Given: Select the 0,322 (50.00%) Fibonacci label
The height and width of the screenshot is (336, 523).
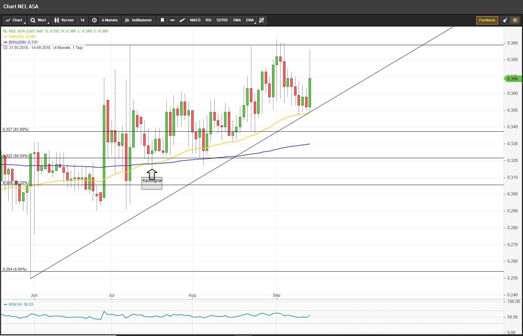Looking at the screenshot, I should coord(16,156).
